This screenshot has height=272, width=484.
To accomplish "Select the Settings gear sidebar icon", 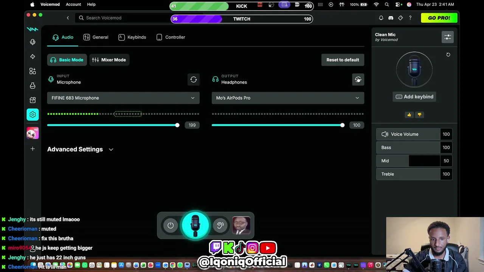I will 33,114.
